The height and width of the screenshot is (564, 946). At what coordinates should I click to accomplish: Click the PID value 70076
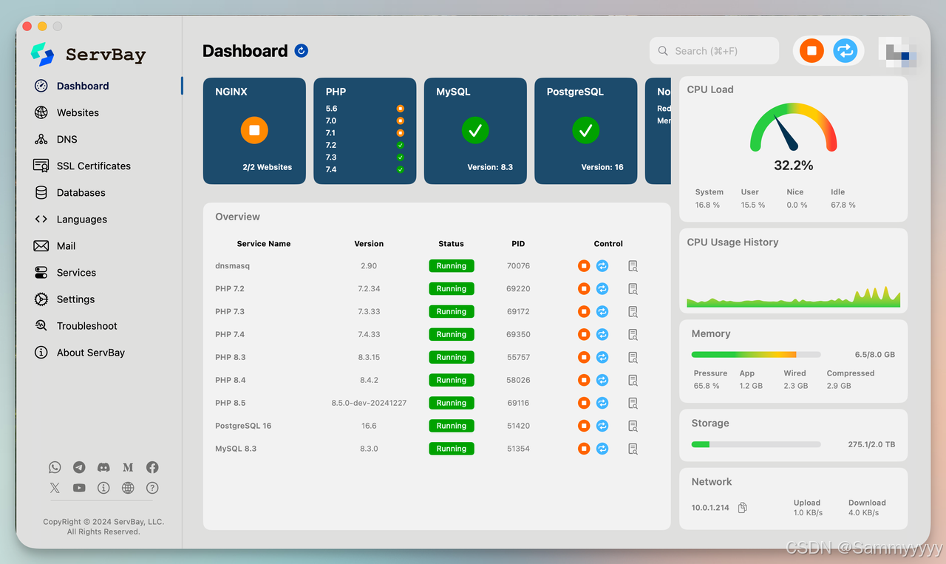(x=518, y=266)
